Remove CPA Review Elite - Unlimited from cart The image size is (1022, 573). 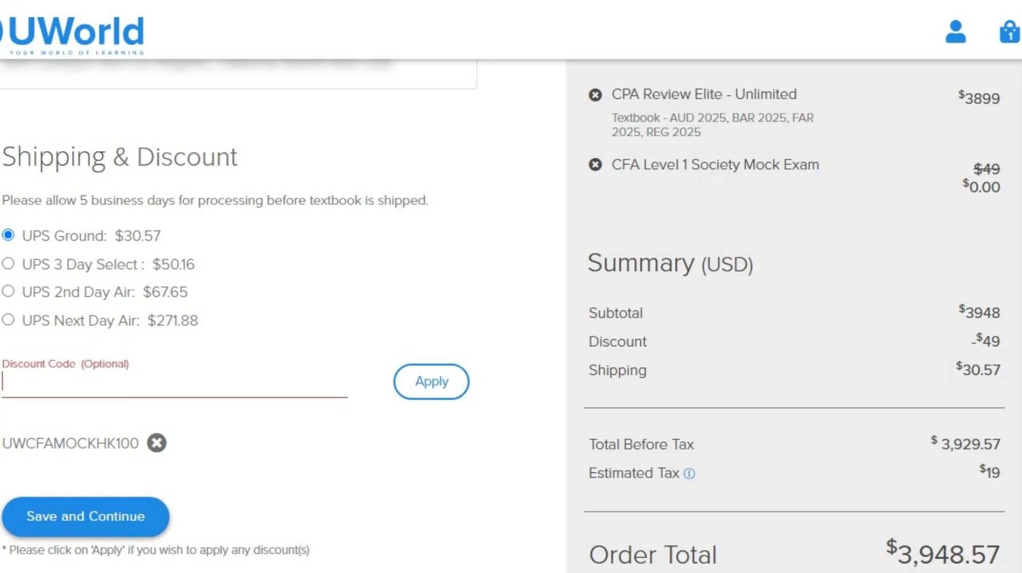click(x=596, y=95)
